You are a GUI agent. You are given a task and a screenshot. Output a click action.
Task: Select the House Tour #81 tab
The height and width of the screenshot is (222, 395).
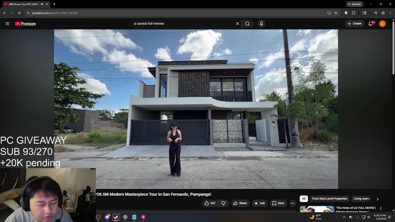(24, 4)
